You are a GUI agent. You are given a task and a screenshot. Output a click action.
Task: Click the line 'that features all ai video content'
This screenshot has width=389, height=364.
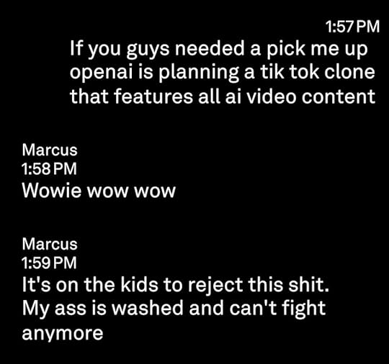pos(223,96)
